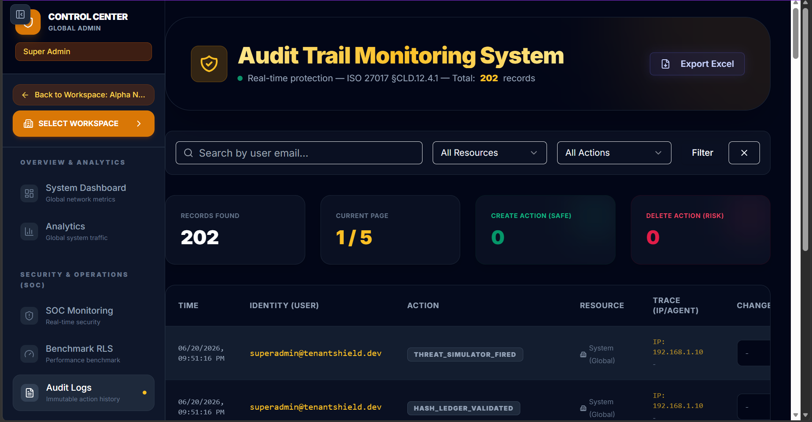Screen dimensions: 812x422
Task: Click the SOC Monitoring shield icon
Action: pos(29,316)
